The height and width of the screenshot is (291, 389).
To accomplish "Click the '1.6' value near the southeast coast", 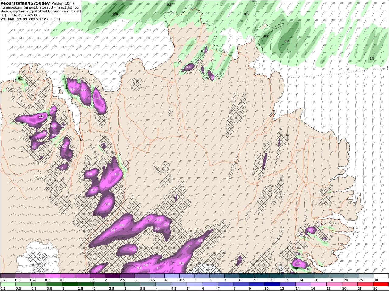I will click(298, 263).
